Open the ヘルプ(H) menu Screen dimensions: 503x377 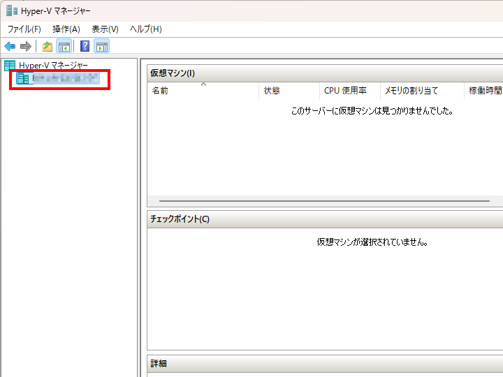[x=146, y=29]
